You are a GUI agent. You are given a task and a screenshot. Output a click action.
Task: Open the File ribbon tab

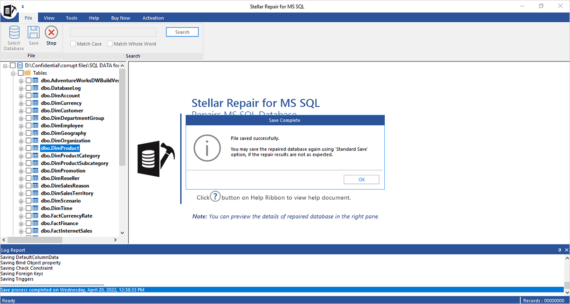click(x=28, y=18)
